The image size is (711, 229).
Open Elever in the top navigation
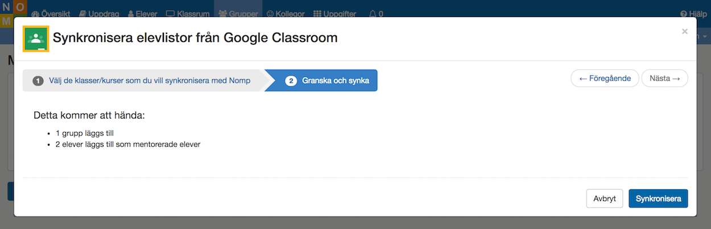pyautogui.click(x=143, y=14)
